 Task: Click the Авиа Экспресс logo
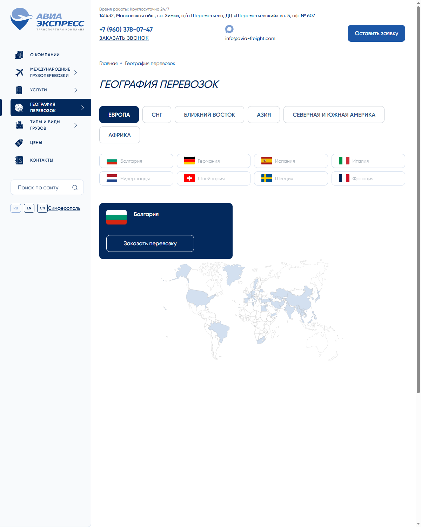coord(47,19)
